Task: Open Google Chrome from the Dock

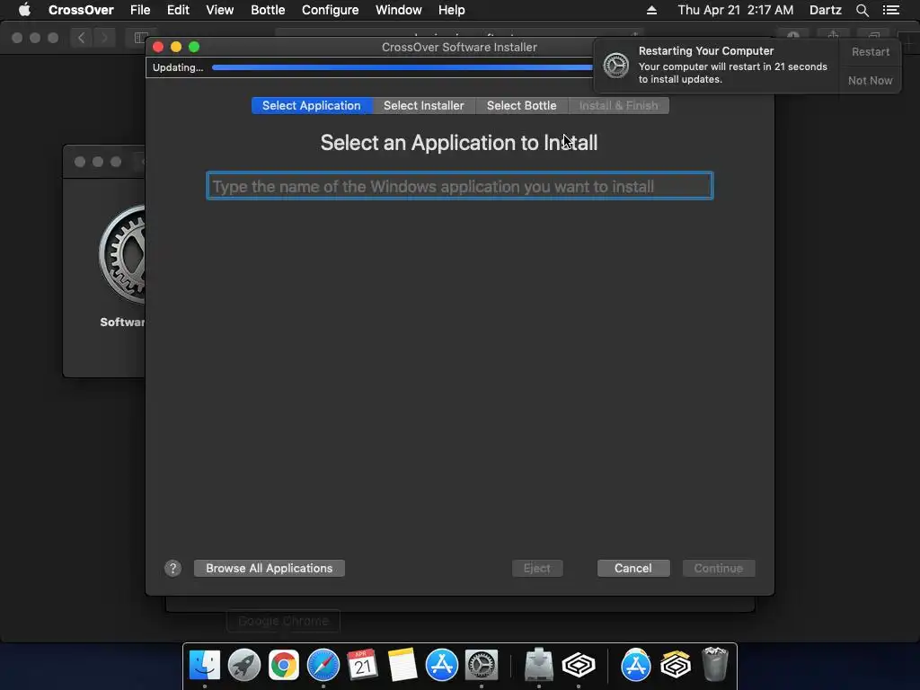Action: 283,665
